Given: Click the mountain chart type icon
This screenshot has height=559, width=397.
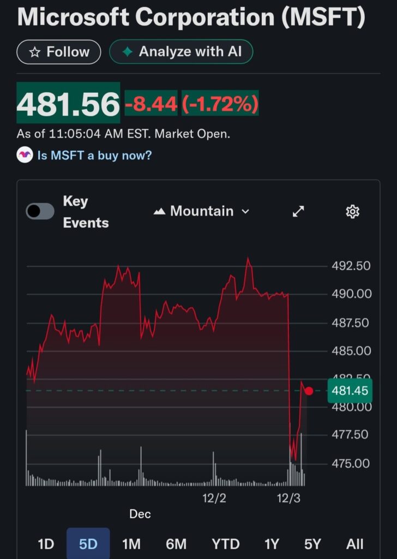Looking at the screenshot, I should pyautogui.click(x=159, y=212).
